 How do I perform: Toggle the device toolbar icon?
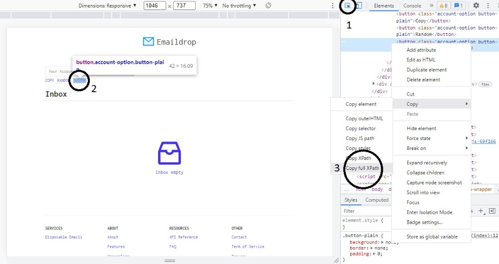tap(359, 5)
